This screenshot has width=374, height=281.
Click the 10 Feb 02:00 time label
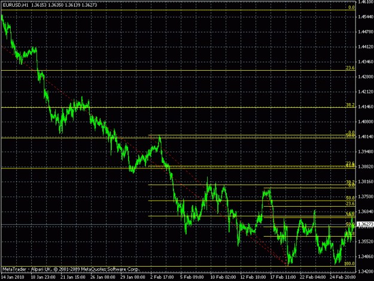(223, 277)
